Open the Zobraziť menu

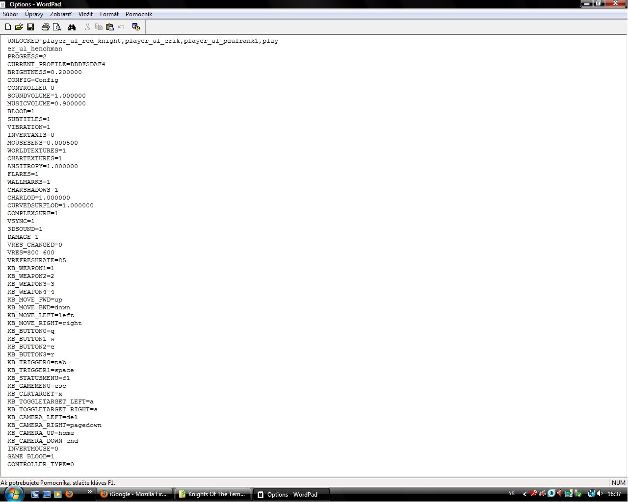pos(60,14)
